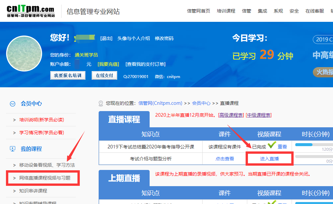Open 培训课程 in the top navigation
The height and width of the screenshot is (204, 333).
click(x=226, y=11)
